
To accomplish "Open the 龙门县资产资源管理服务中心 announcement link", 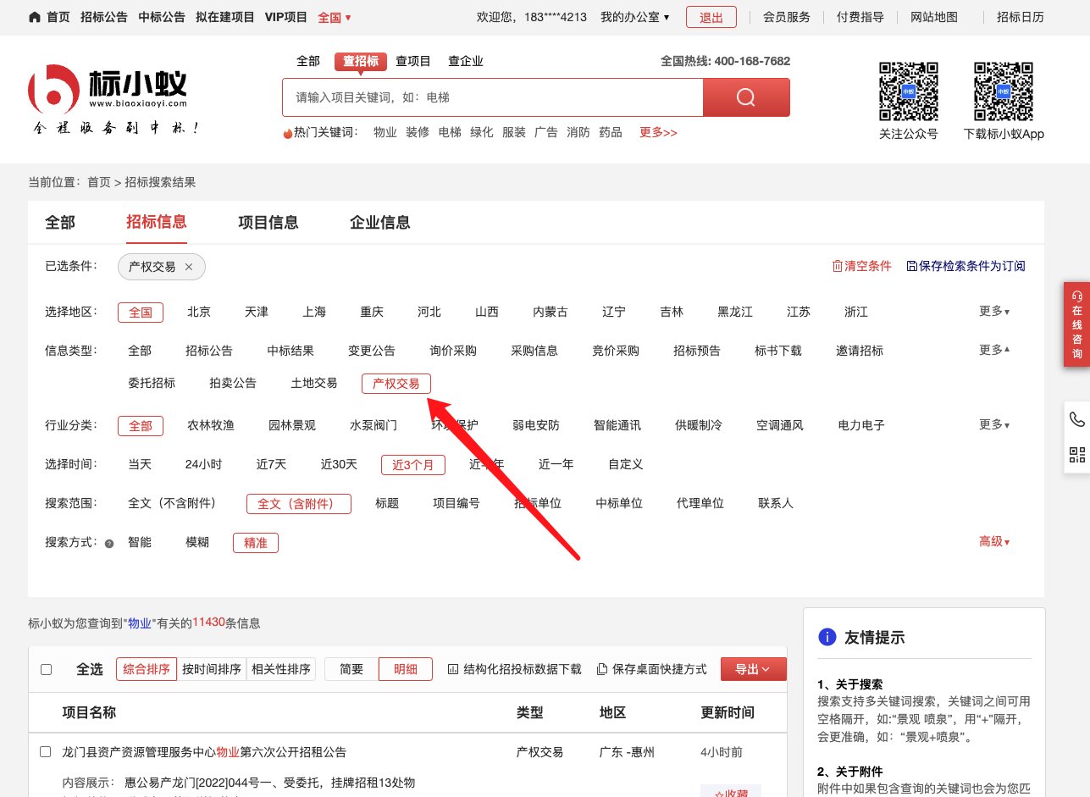I will [x=204, y=752].
